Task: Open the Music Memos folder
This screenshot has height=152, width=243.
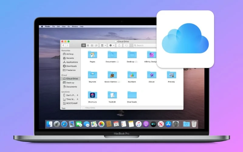Action: (x=112, y=75)
